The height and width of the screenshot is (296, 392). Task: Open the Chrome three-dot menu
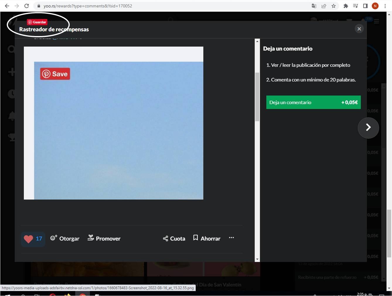(385, 6)
